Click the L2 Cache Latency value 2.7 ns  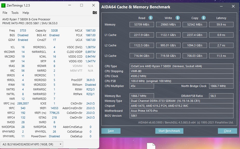pos(221,45)
